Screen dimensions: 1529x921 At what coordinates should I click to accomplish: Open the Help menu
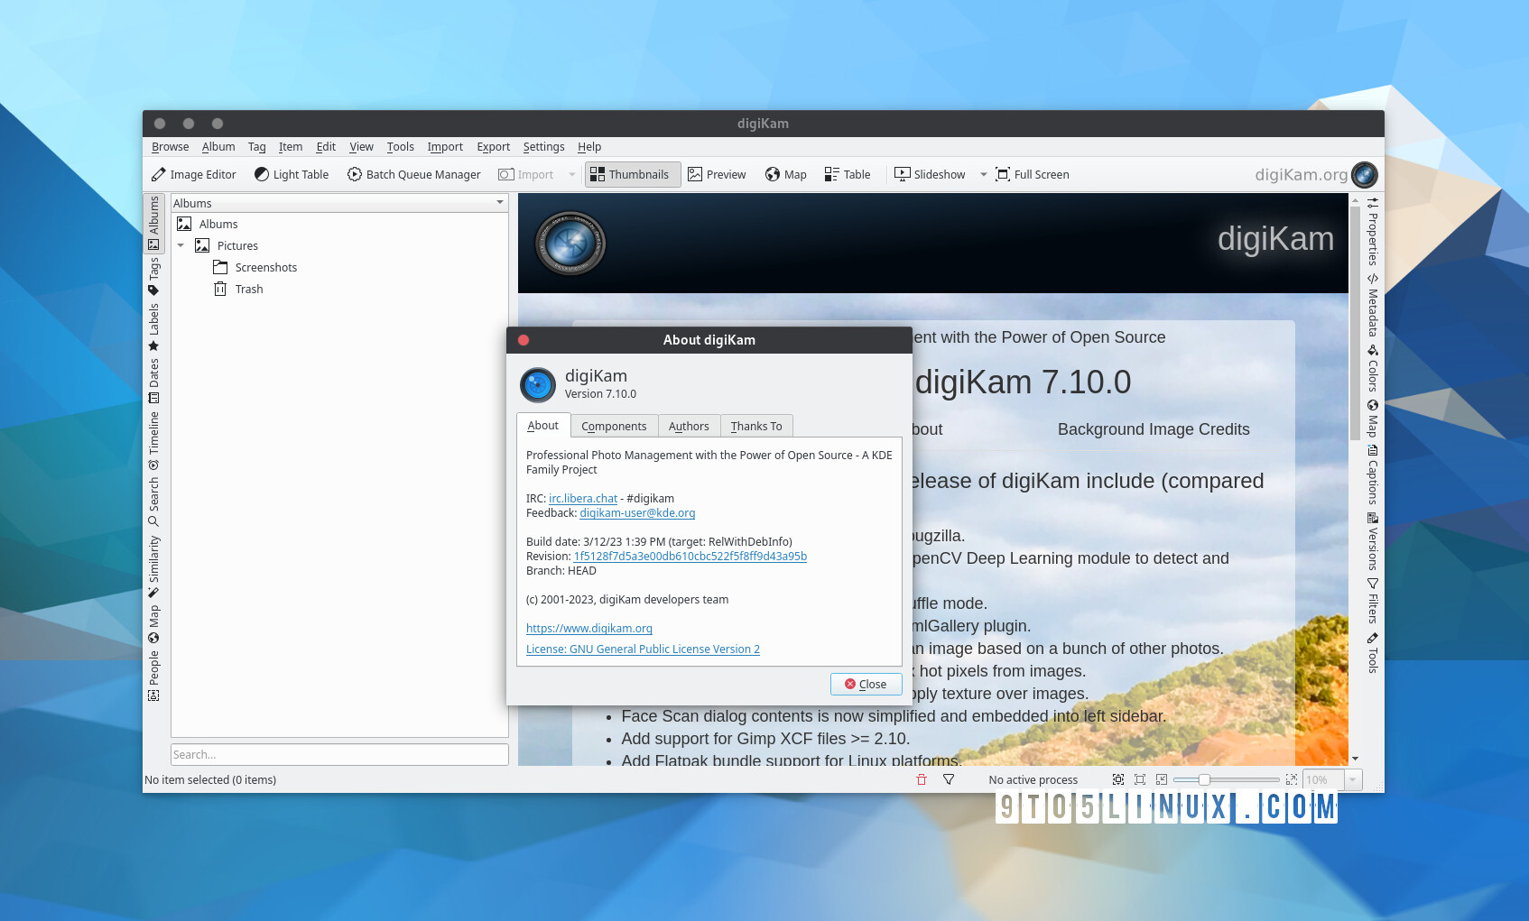[x=589, y=147]
